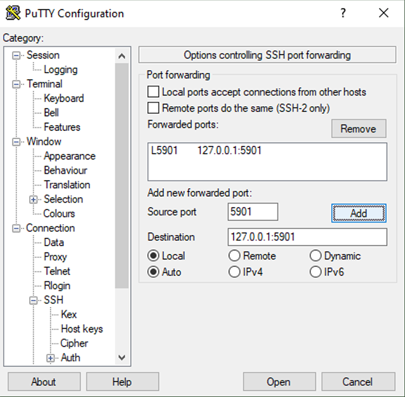Click the category tree scroll up arrow
This screenshot has width=405, height=397.
point(121,56)
